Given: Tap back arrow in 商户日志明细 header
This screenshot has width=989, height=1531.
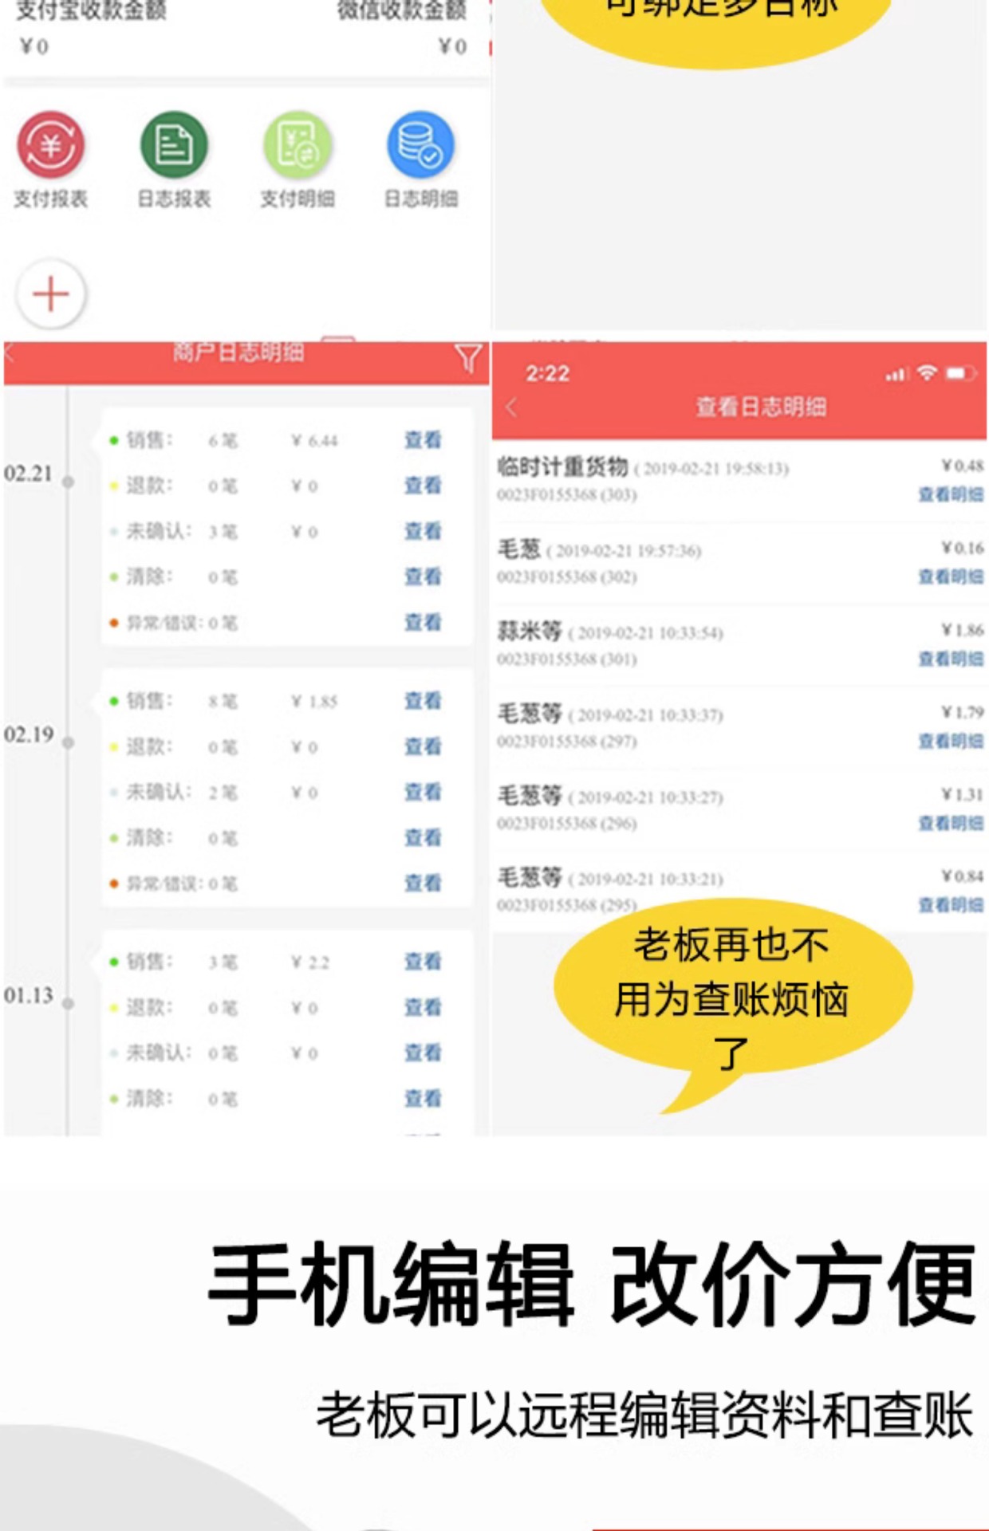Looking at the screenshot, I should (x=9, y=353).
